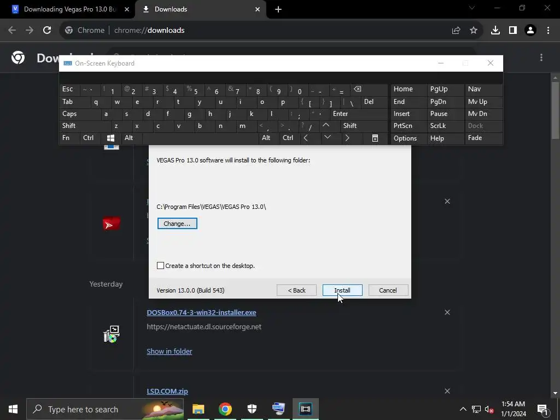The width and height of the screenshot is (560, 420).
Task: Remove DOSBox installer from downloads list
Action: pos(447,312)
